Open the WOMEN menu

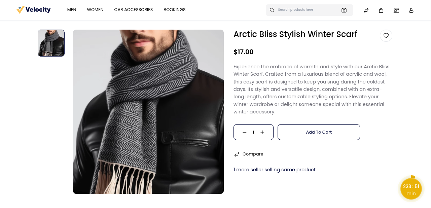95,10
